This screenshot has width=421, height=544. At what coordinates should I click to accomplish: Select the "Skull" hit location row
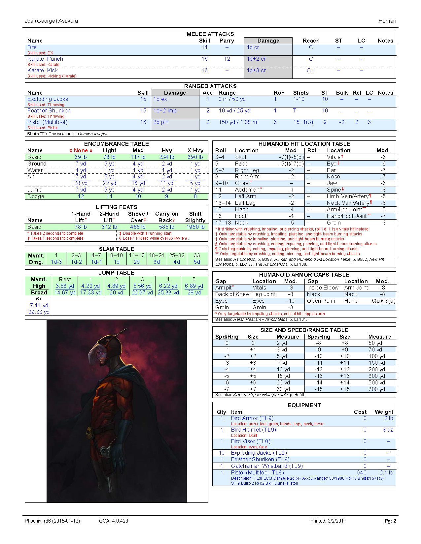(259, 157)
